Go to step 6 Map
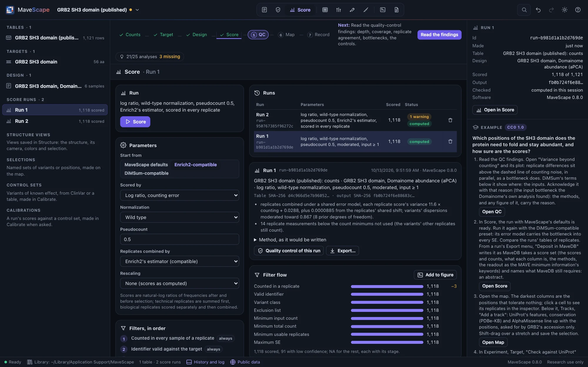 coord(286,35)
